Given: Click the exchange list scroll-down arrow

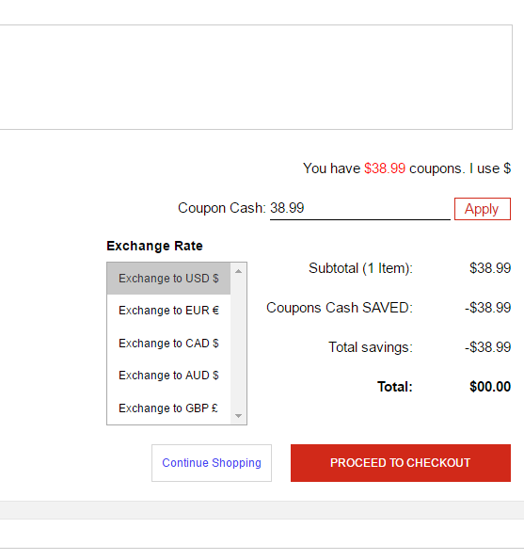Looking at the screenshot, I should pos(238,416).
